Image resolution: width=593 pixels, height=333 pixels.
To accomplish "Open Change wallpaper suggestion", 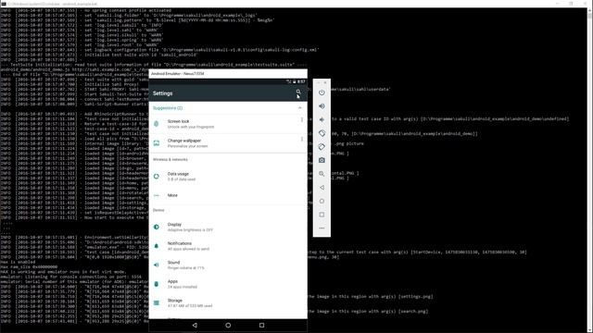I will coord(228,143).
